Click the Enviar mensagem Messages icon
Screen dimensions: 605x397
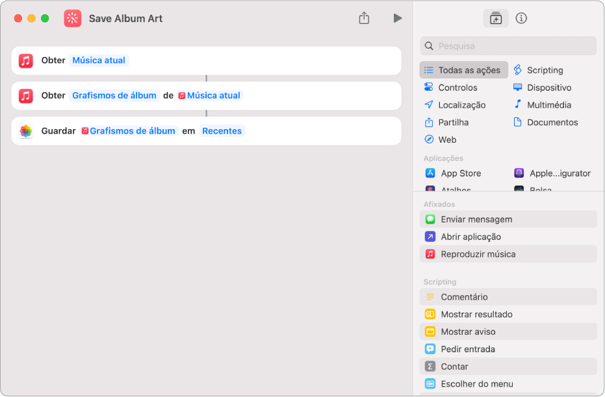point(430,219)
